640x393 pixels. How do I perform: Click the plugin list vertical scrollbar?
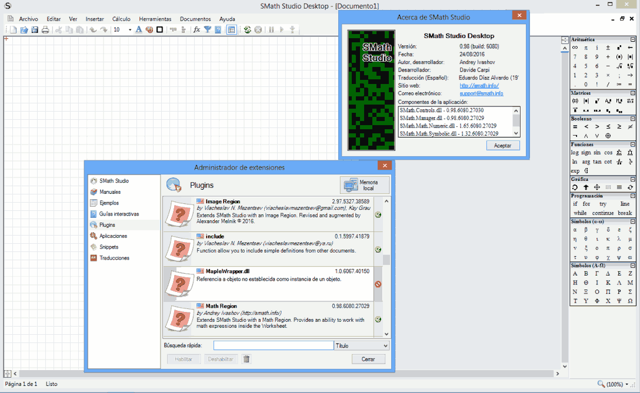[386, 260]
